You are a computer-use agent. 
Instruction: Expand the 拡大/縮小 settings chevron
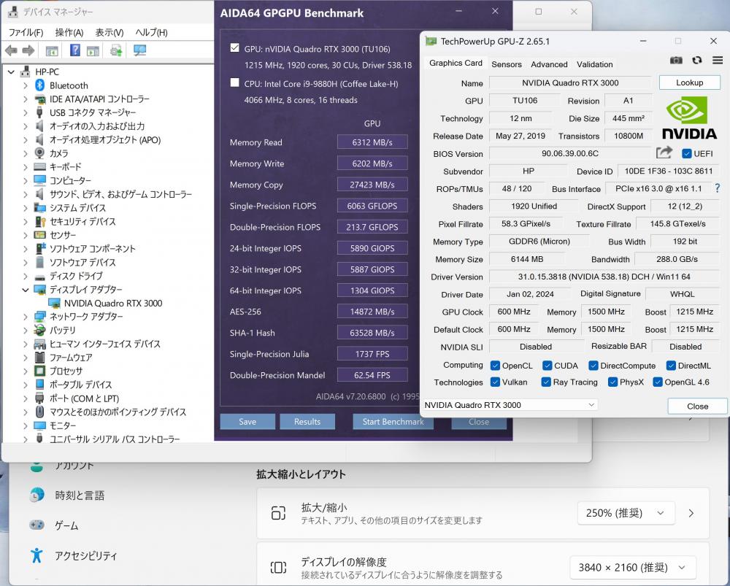point(691,513)
